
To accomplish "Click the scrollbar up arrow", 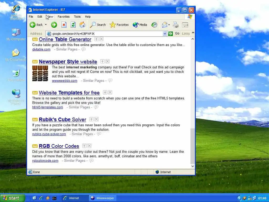I will 193,39.
